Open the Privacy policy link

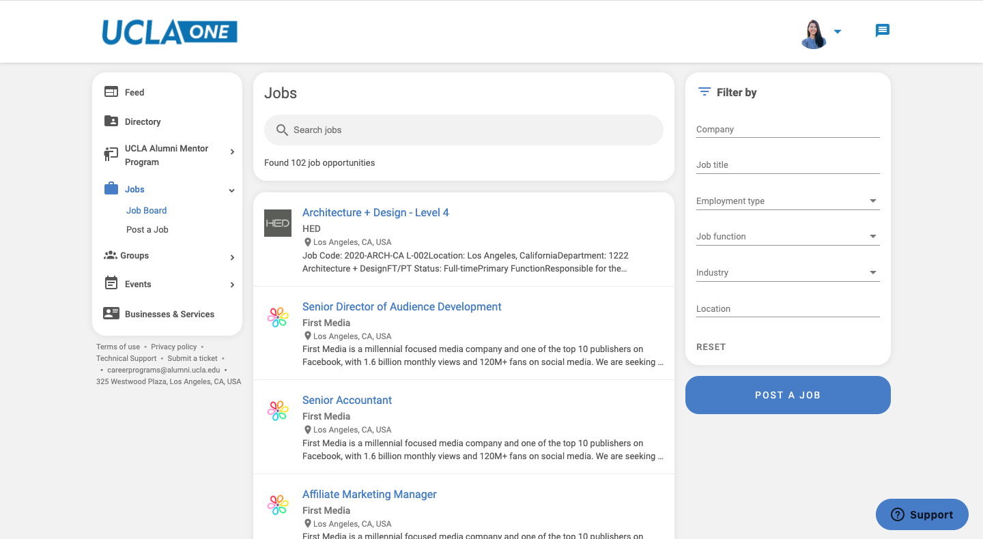pos(173,347)
